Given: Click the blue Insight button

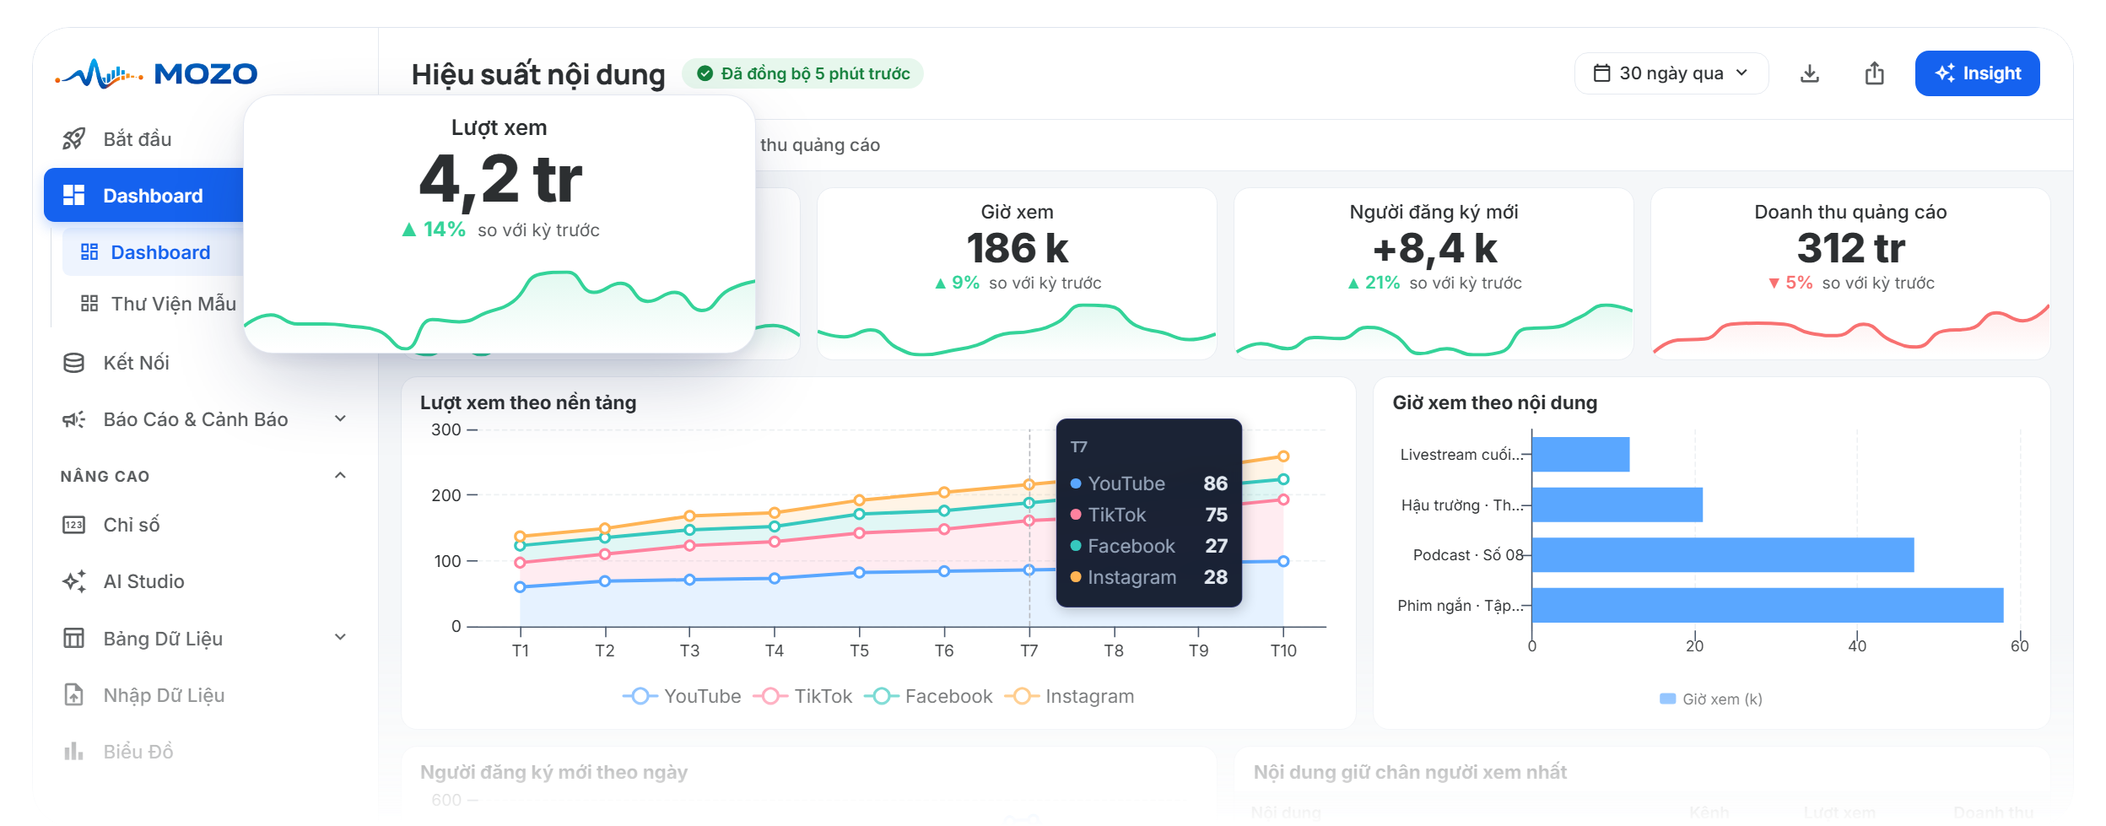Looking at the screenshot, I should 1977,73.
